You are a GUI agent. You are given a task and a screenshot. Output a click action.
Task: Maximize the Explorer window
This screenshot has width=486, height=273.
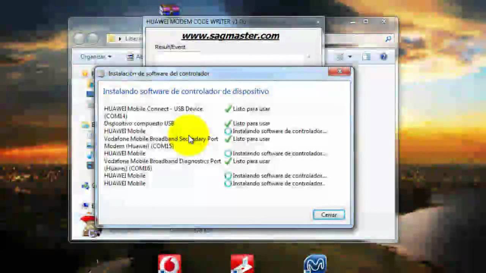(366, 22)
